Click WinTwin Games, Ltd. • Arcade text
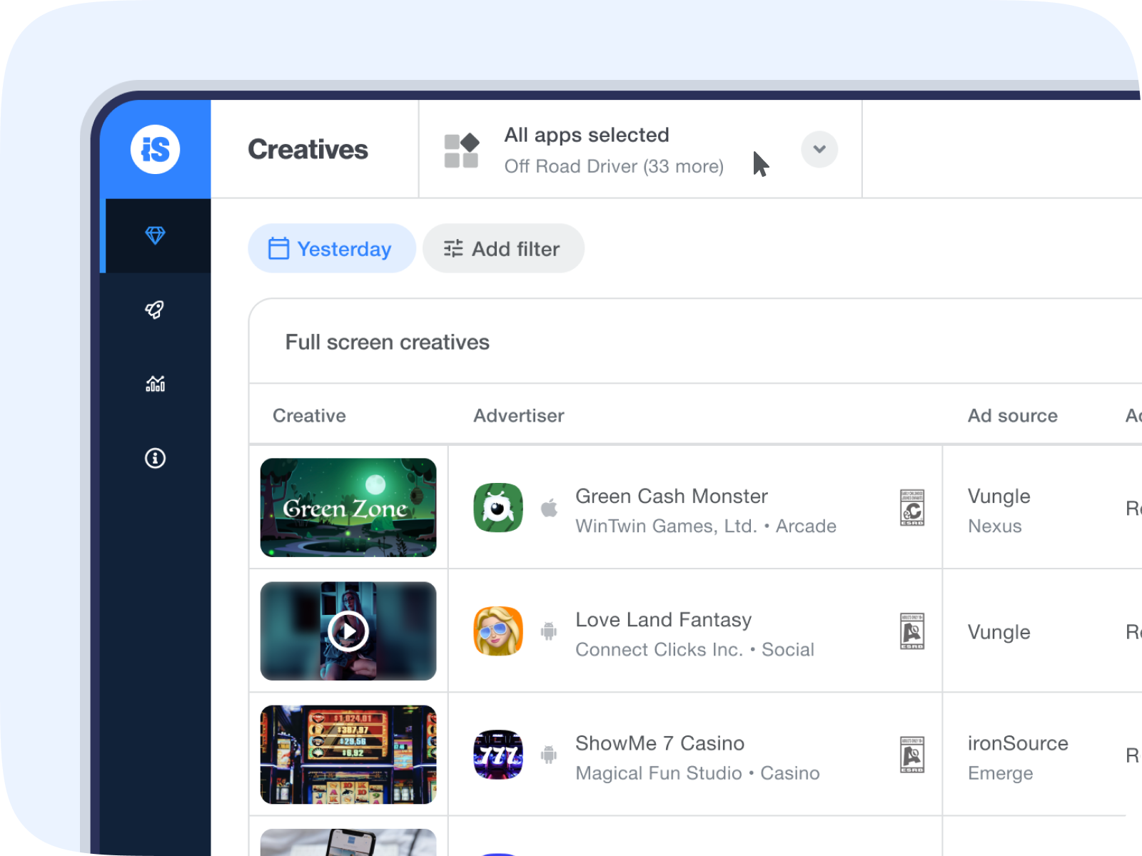Viewport: 1142px width, 856px height. (706, 526)
